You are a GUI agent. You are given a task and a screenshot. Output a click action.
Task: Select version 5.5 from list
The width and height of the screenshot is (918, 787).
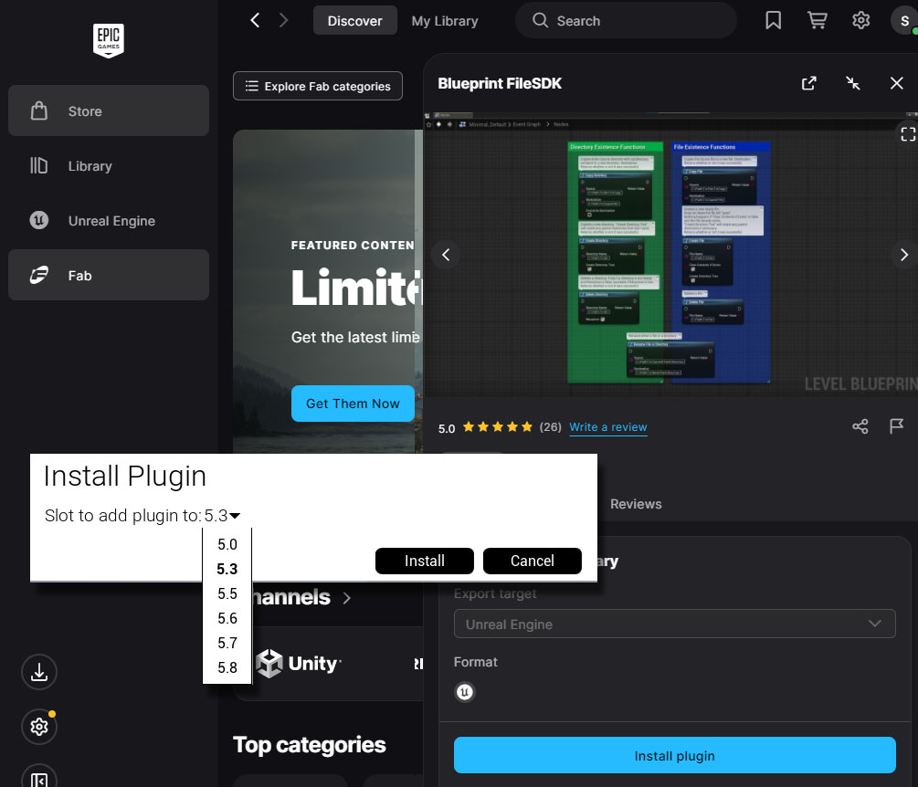pos(227,593)
